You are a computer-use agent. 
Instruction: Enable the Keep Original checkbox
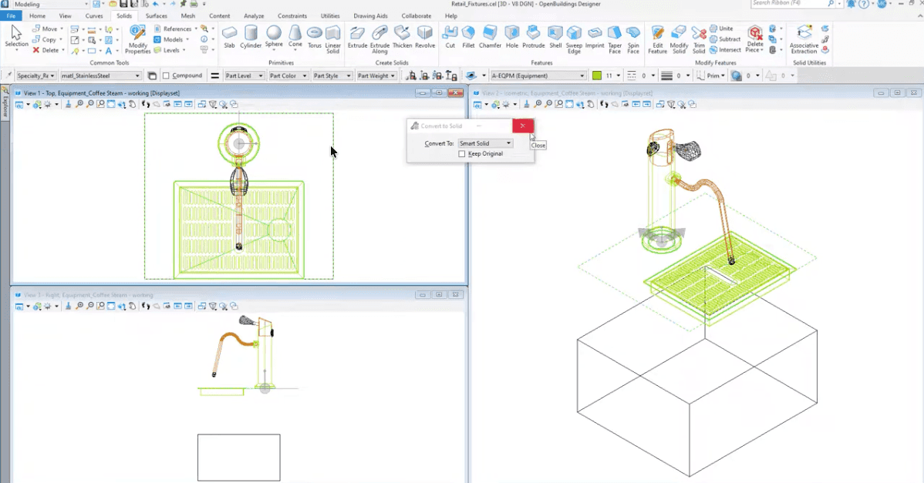(461, 153)
